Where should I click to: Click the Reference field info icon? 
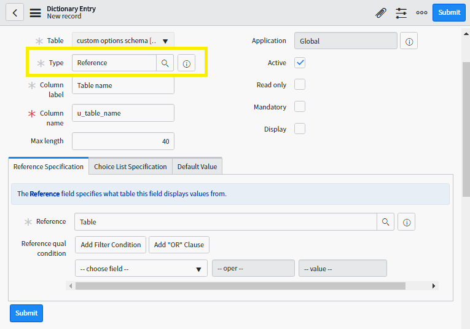tap(407, 222)
